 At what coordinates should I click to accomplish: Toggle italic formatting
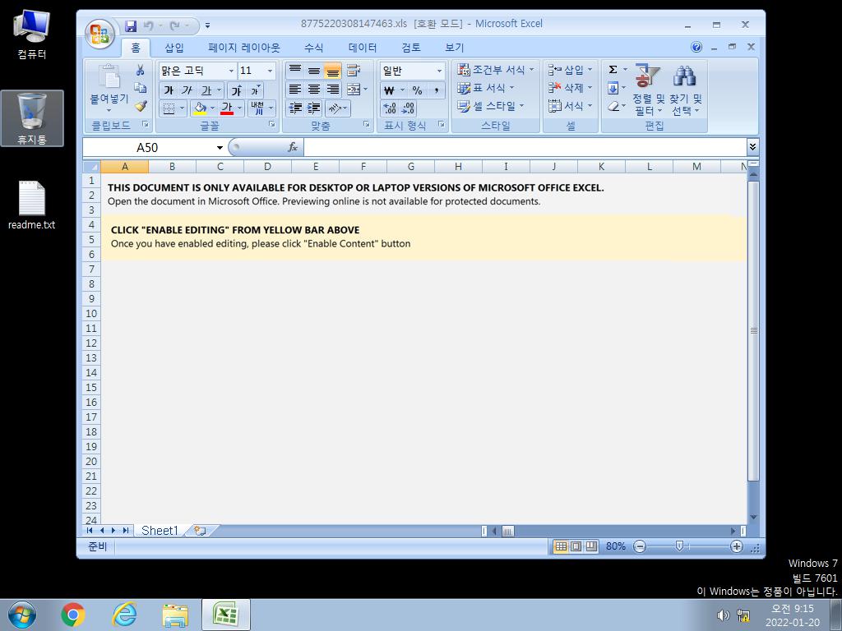pos(187,90)
